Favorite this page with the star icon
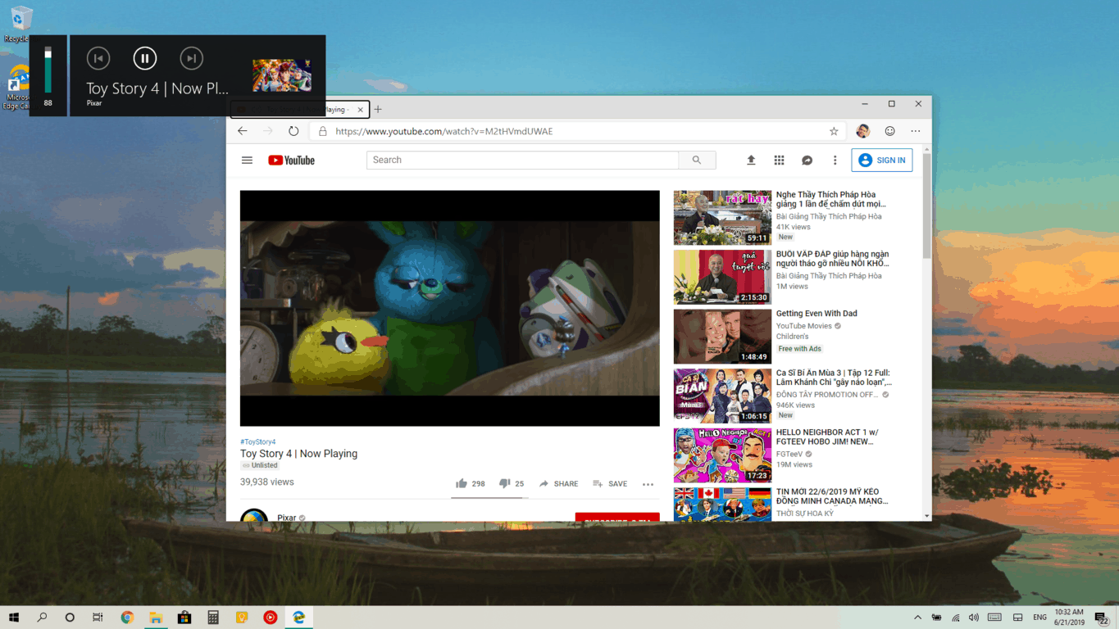This screenshot has width=1119, height=629. pos(834,131)
